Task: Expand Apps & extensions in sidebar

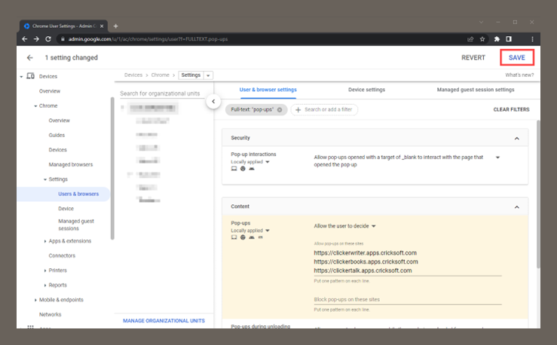Action: pos(45,241)
